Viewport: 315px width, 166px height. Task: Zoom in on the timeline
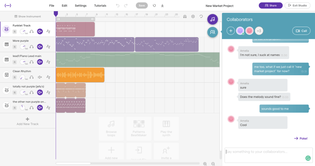click(x=205, y=164)
